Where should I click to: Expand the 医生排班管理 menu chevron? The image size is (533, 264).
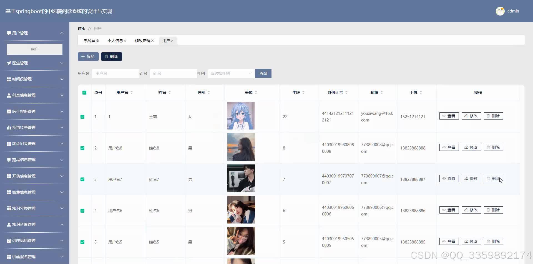(62, 111)
